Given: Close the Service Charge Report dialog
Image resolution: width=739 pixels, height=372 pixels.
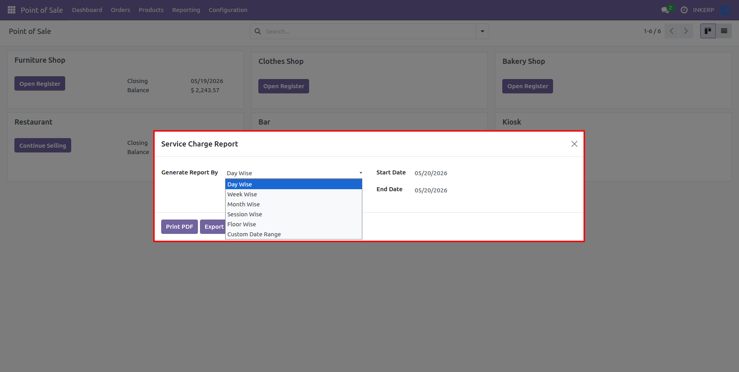Looking at the screenshot, I should pyautogui.click(x=574, y=144).
